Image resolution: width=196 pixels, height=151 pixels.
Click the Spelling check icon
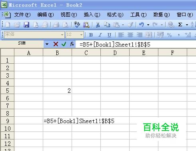pos(77,25)
